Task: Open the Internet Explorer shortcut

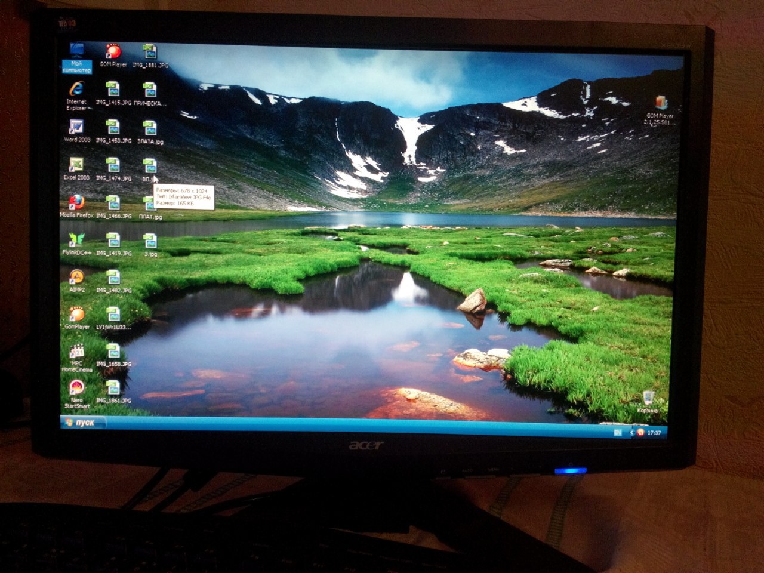Action: coord(76,90)
